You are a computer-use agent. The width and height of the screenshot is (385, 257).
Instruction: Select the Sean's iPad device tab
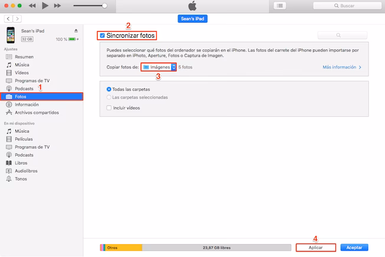(x=192, y=19)
